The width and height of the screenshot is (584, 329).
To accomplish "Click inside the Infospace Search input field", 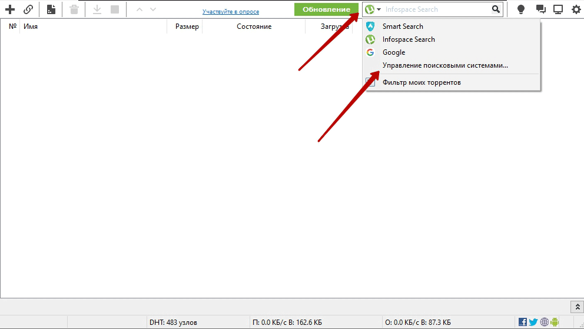I will click(436, 9).
